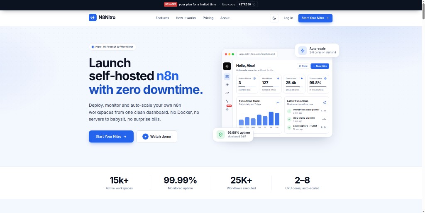Open the Features menu item
The width and height of the screenshot is (425, 213).
coord(162,18)
